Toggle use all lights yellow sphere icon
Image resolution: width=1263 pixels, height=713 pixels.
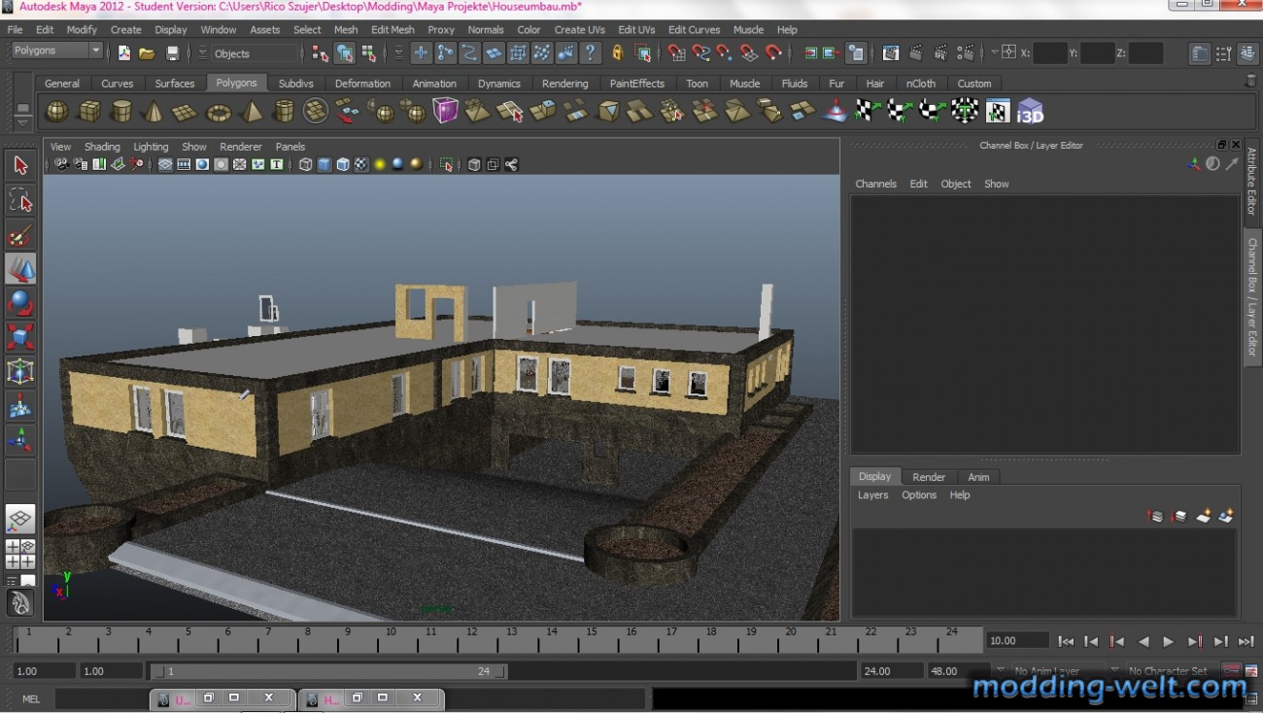[380, 165]
